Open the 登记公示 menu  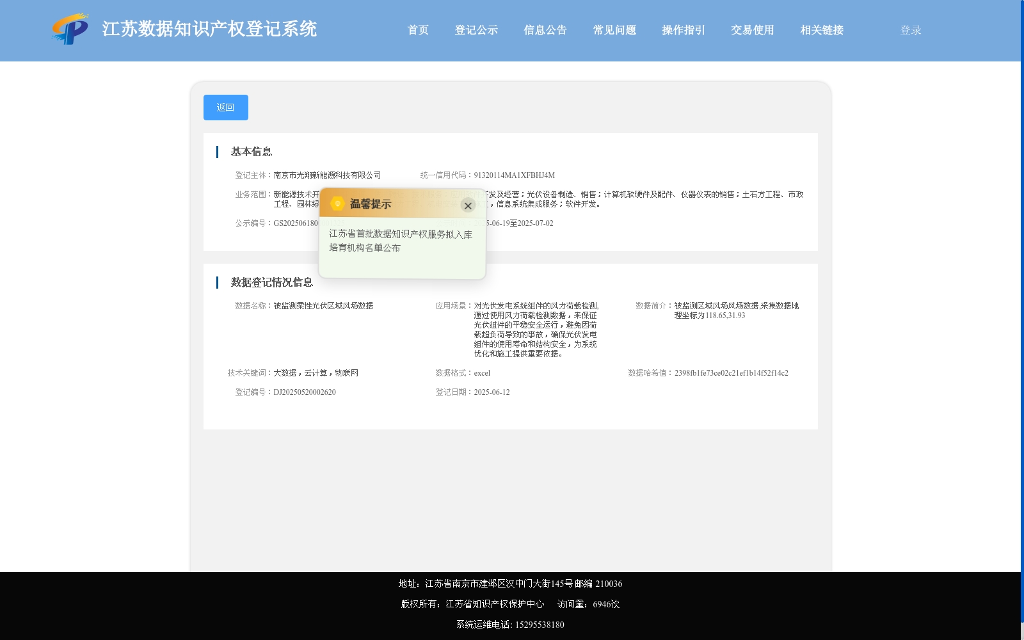[x=476, y=30]
